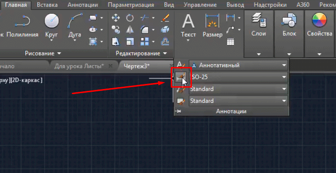336x173 pixels.
Task: Insert a Table from annotation panel
Action: click(230, 41)
